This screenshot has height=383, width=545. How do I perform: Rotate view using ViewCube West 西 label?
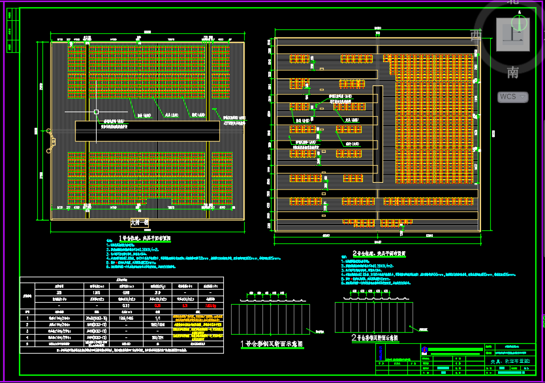(x=476, y=34)
